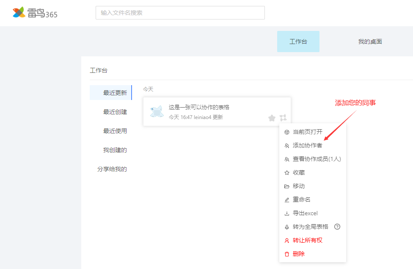Click the red trash icon beside 删除
Viewport: 413px width, 269px height.
tap(287, 254)
